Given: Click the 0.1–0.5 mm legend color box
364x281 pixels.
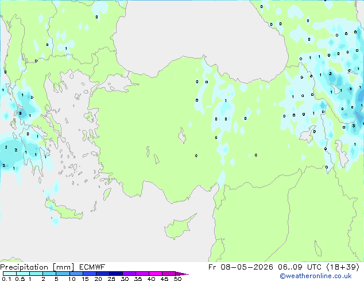Looking at the screenshot, I should 10,274.
